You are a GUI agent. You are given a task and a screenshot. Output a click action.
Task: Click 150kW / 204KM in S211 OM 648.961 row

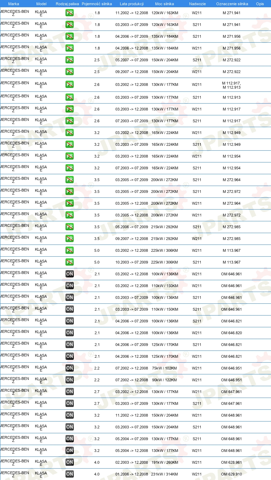[165, 427]
